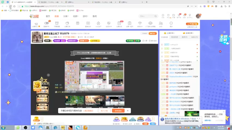Click rank 1 user cutting123

(x=174, y=44)
